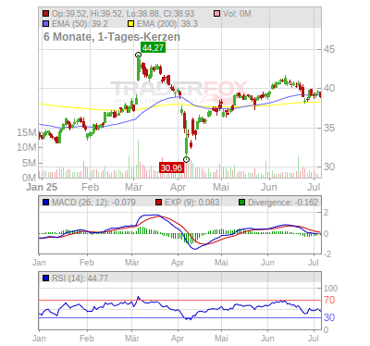
Task: Click the yellow EMA (200) legend swatch
Action: (x=131, y=24)
